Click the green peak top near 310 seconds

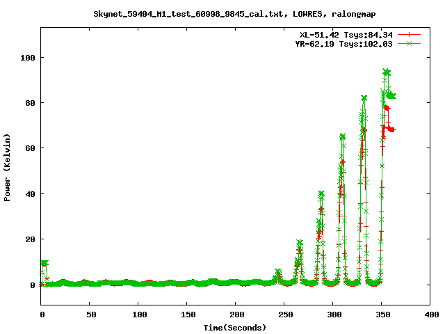pos(343,137)
